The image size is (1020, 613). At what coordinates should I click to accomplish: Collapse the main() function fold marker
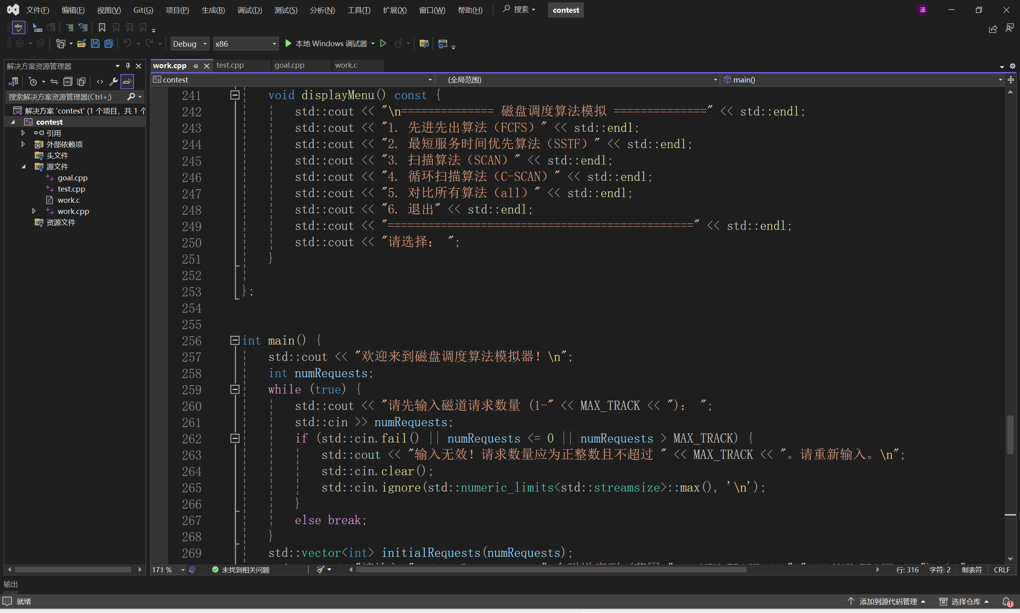point(235,341)
